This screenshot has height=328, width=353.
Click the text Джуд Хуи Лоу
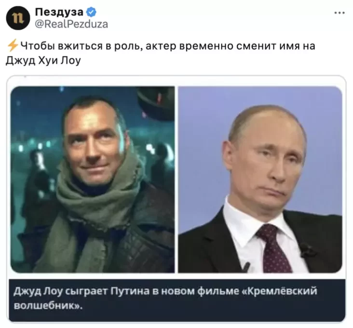43,61
